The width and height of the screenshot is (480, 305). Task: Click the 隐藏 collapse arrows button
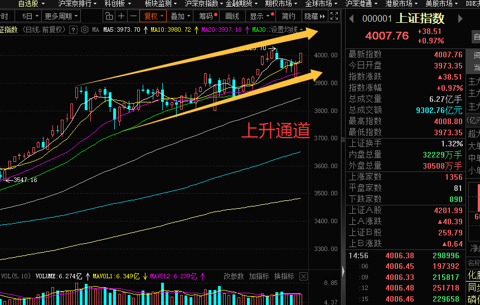[x=314, y=16]
